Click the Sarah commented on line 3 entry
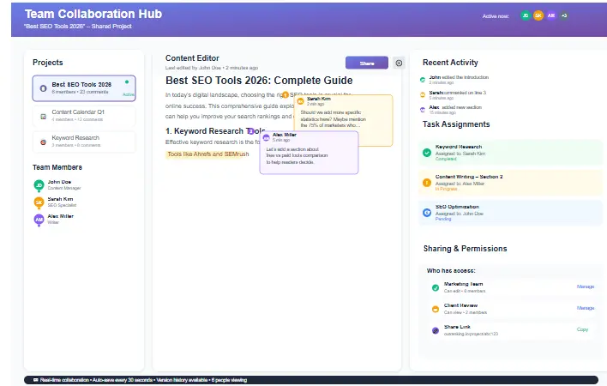Image resolution: width=607 pixels, height=386 pixels. point(458,95)
